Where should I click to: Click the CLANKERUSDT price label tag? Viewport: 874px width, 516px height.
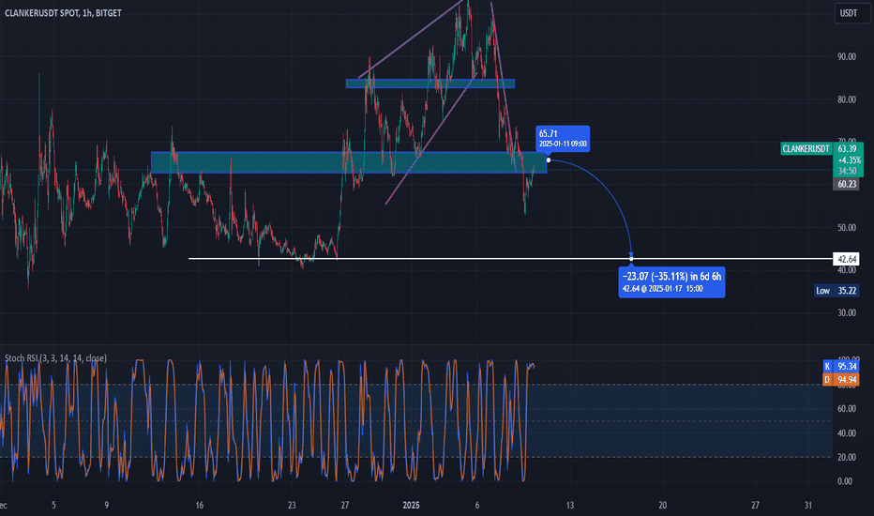click(806, 149)
